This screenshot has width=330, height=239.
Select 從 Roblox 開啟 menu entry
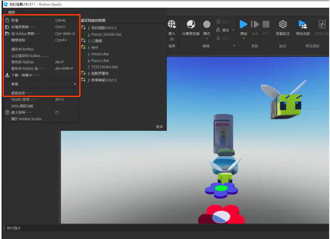[x=41, y=33]
